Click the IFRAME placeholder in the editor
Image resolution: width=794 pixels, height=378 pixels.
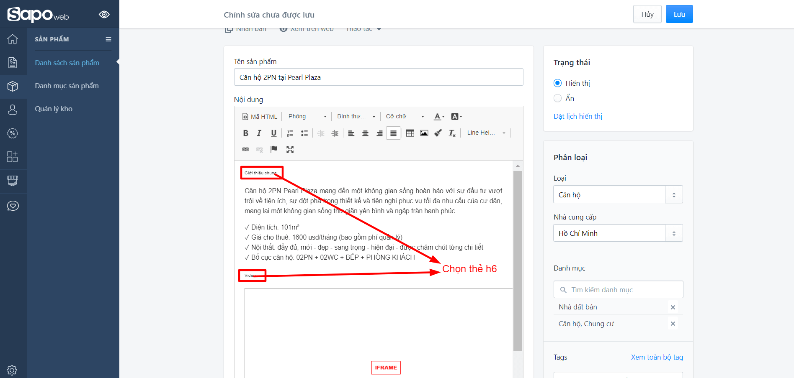(386, 368)
